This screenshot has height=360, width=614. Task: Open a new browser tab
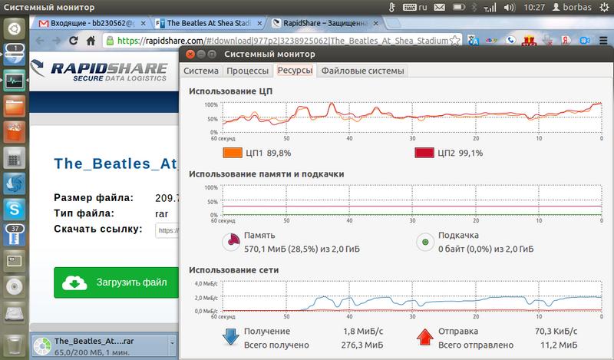(393, 24)
